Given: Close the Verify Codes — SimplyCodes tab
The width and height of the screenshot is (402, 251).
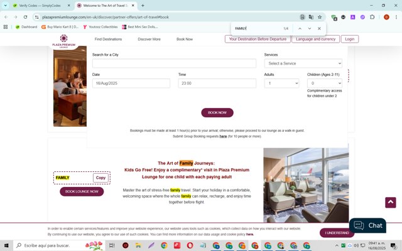Looking at the screenshot, I should (68, 6).
